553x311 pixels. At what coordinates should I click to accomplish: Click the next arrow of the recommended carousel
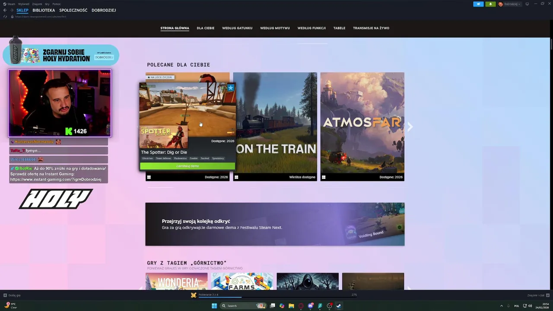coord(410,126)
